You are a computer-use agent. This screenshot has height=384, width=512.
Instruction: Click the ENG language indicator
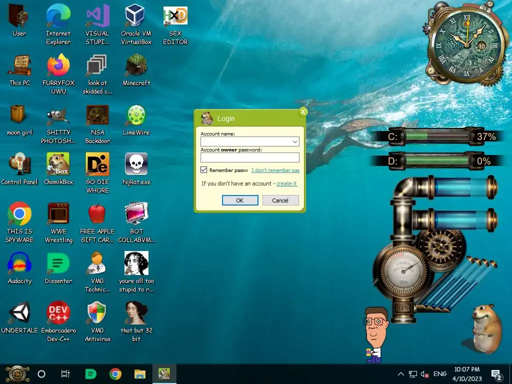pos(440,374)
